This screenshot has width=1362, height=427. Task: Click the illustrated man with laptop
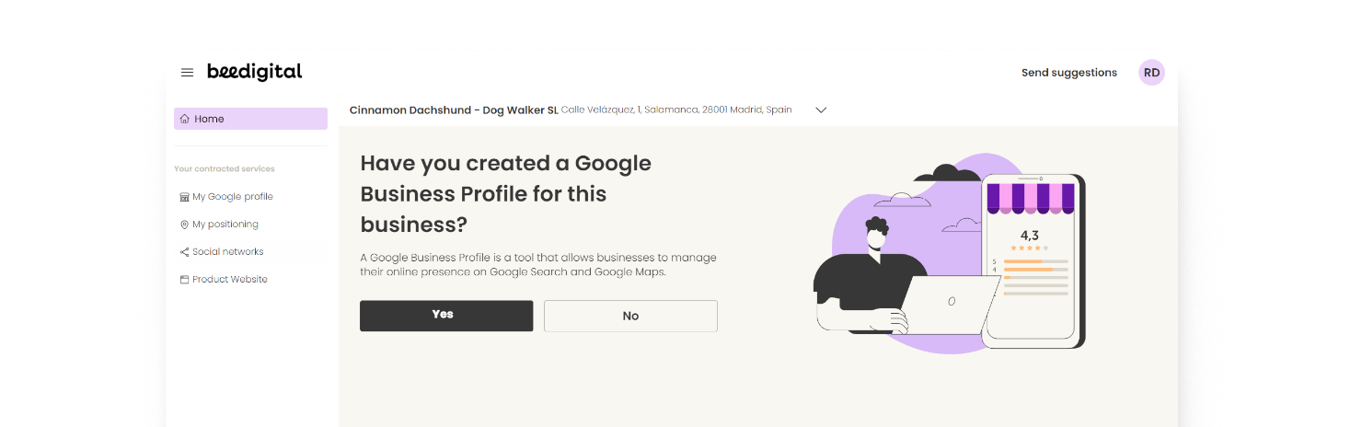tap(874, 276)
